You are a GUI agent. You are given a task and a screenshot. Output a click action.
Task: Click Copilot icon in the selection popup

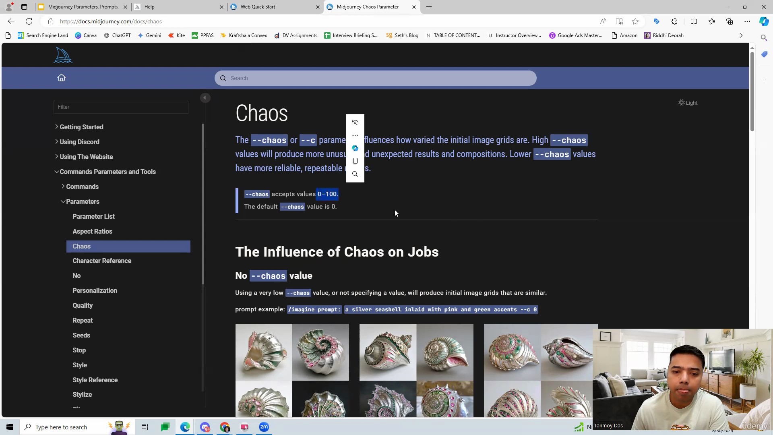click(355, 148)
